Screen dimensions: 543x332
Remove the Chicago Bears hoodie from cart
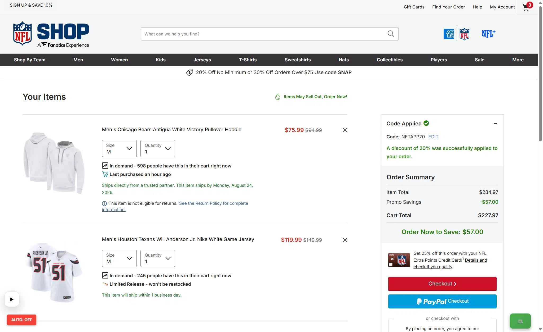[345, 130]
